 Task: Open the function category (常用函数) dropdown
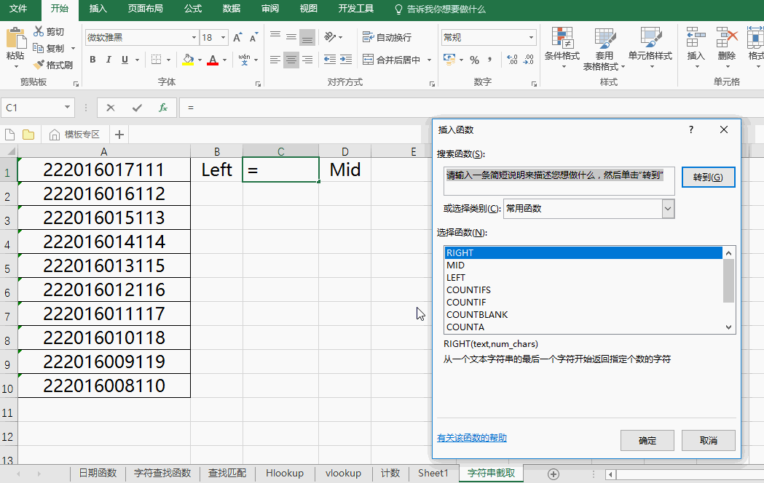(x=668, y=209)
